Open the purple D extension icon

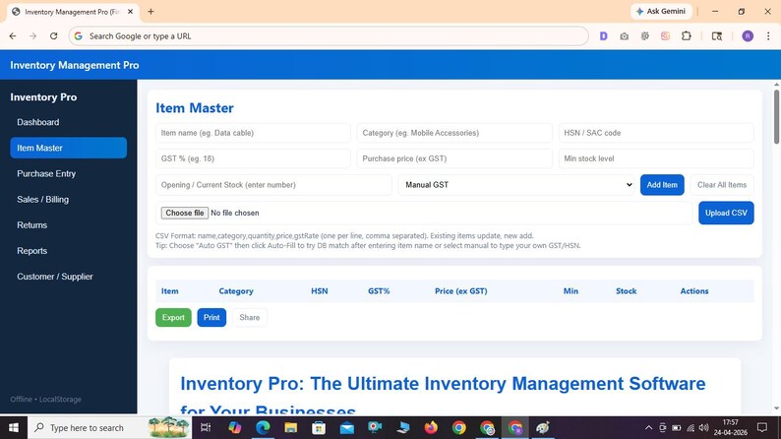(603, 35)
